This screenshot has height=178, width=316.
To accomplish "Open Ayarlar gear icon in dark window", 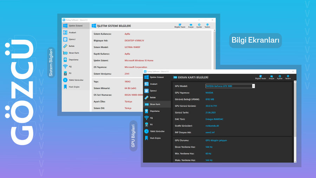I will click(x=280, y=76).
